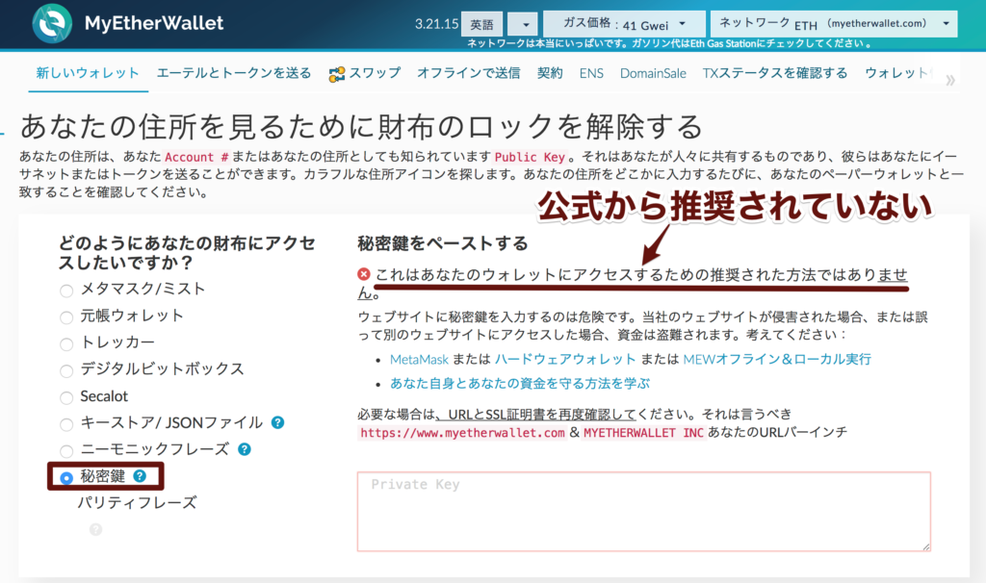Click the Account # code text
Screen dimensions: 986x583
click(x=196, y=157)
